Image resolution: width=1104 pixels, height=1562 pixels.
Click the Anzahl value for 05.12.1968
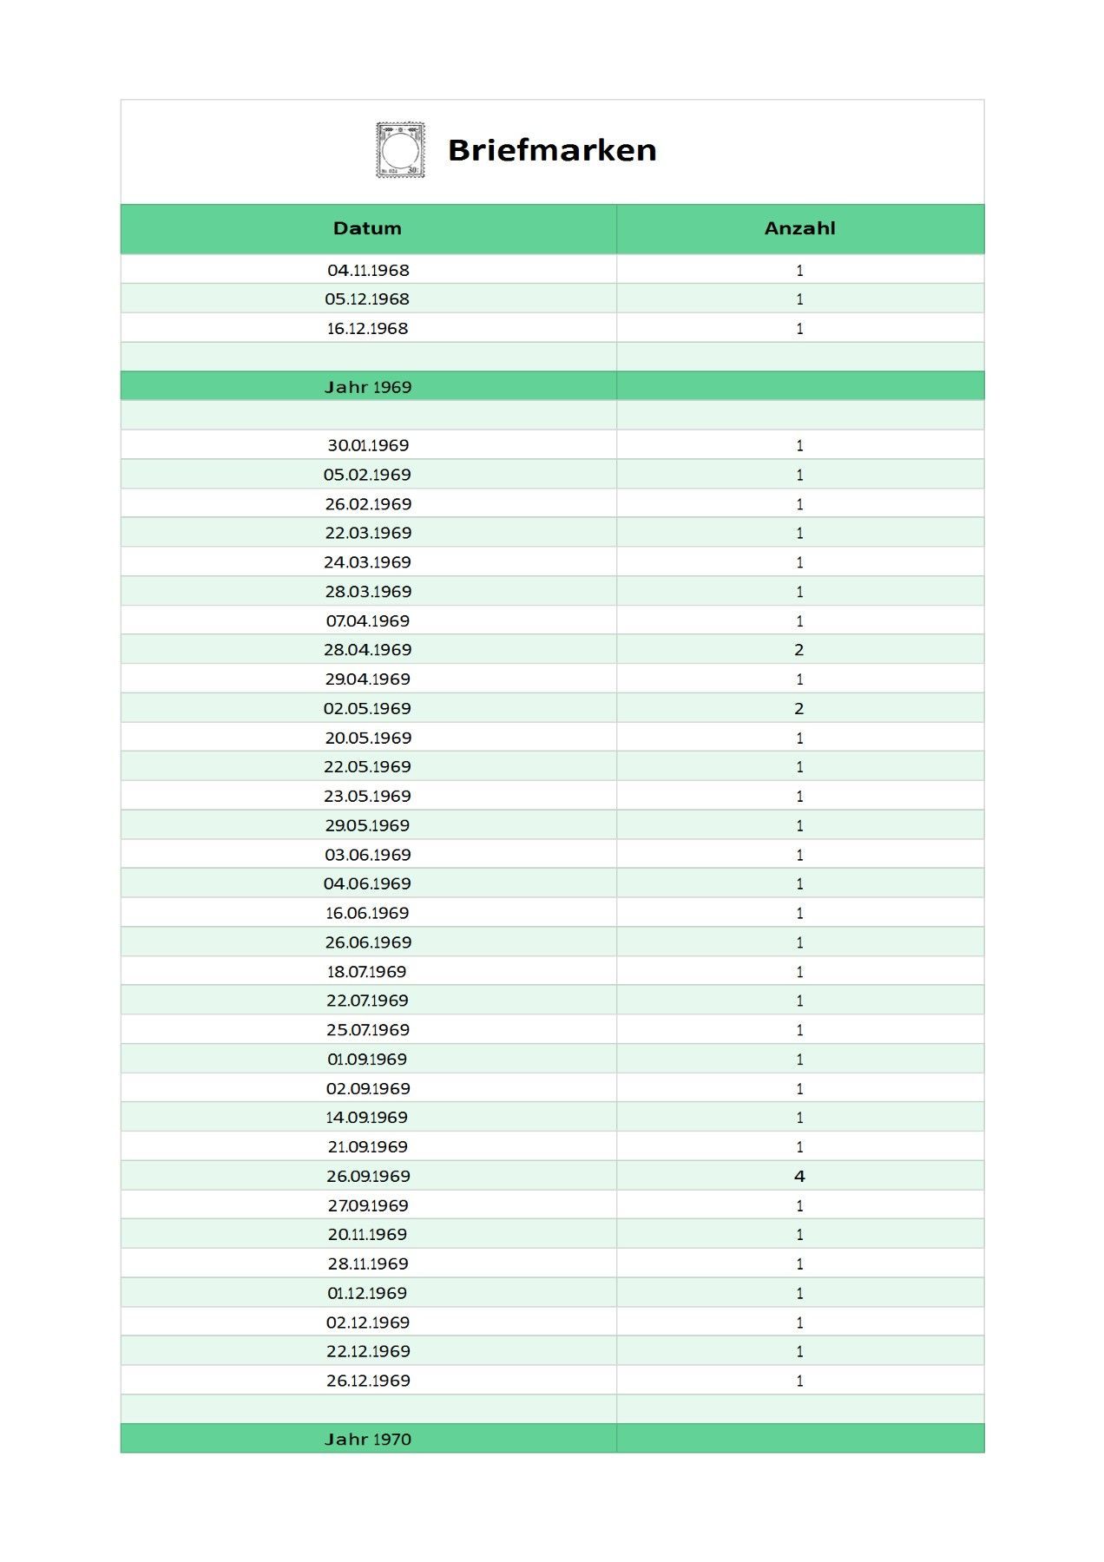pos(799,299)
